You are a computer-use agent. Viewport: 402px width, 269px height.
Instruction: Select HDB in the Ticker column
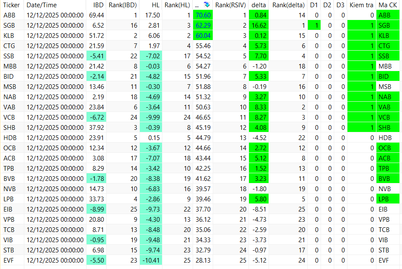(10, 138)
